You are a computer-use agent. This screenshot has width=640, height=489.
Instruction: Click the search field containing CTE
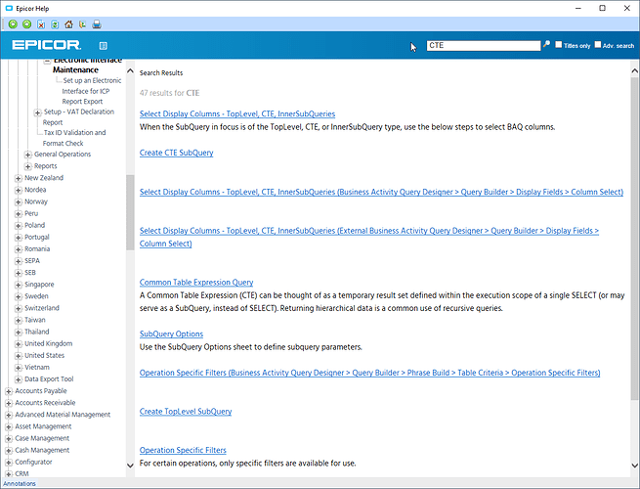click(x=484, y=45)
